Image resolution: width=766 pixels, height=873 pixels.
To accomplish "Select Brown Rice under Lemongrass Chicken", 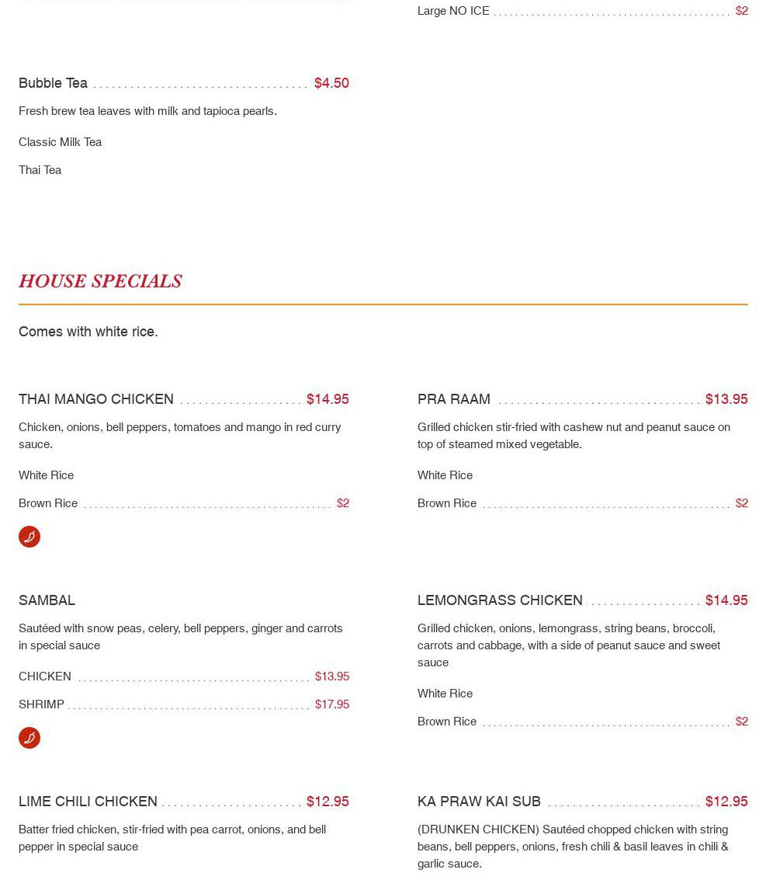I will [x=447, y=722].
